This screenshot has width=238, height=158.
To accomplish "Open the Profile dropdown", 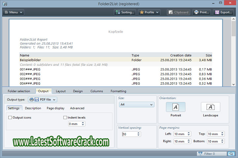I will (149, 12).
